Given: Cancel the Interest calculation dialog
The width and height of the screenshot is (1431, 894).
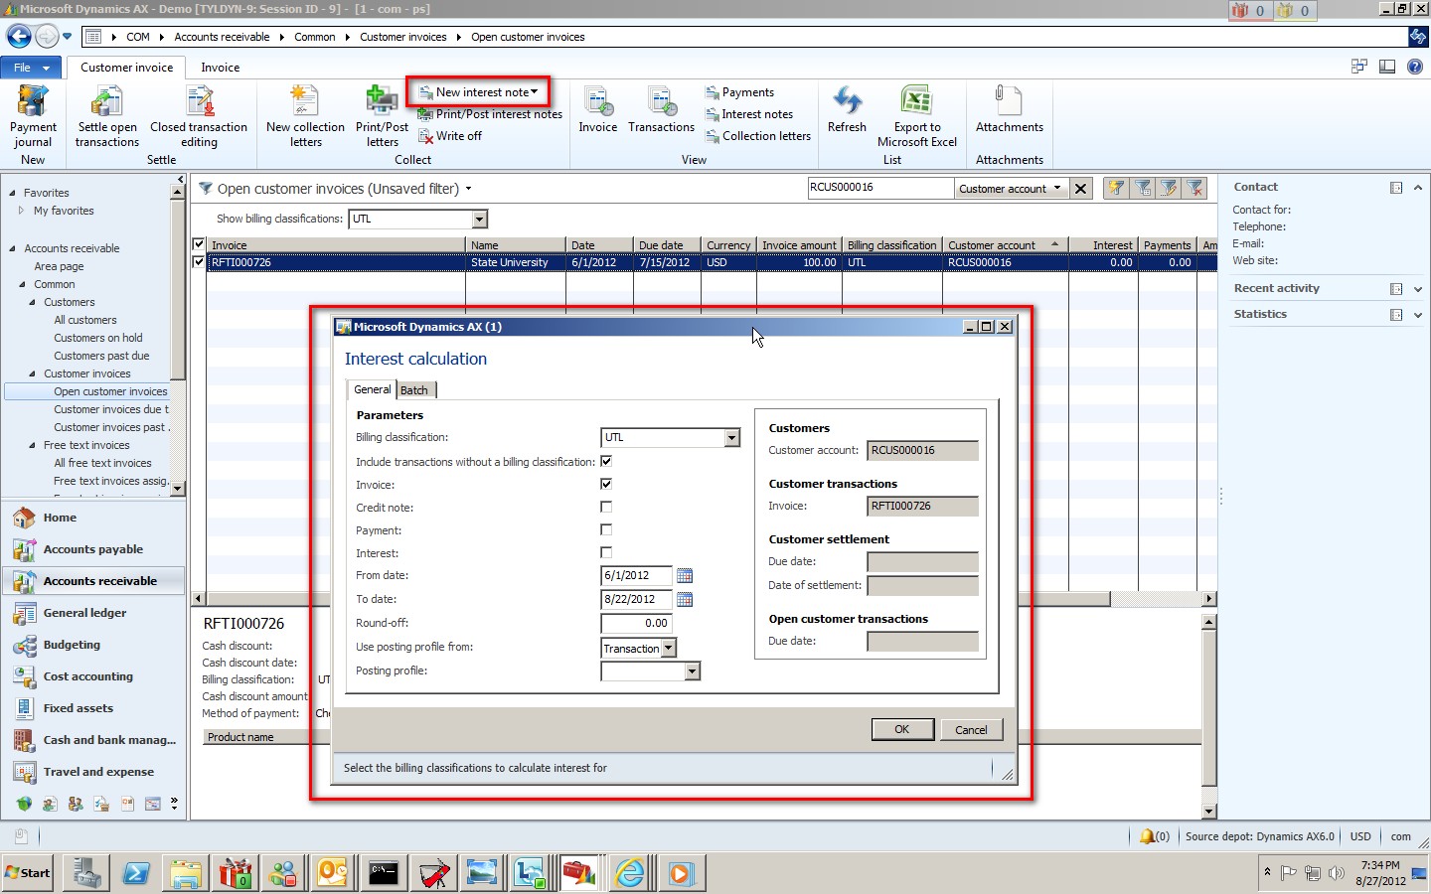Looking at the screenshot, I should point(971,730).
